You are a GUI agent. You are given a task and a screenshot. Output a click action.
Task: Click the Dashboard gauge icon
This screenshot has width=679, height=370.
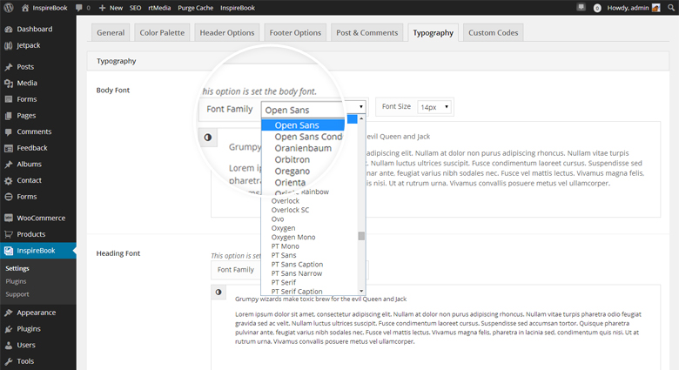(x=8, y=29)
